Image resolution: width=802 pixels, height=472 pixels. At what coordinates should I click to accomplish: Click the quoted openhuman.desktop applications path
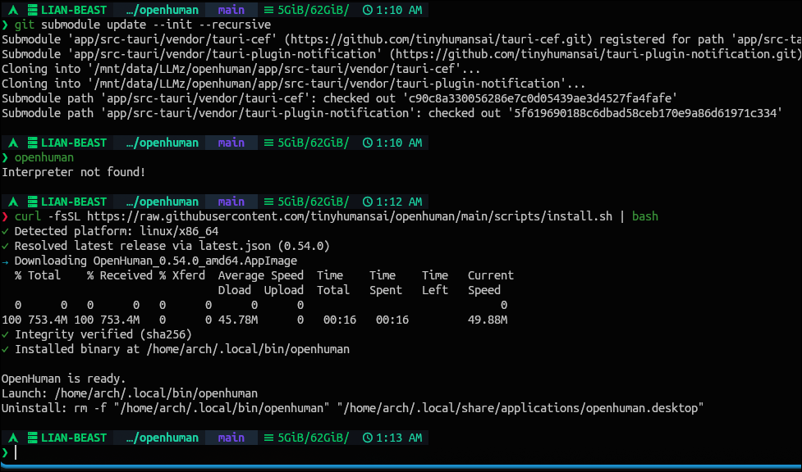tap(520, 409)
